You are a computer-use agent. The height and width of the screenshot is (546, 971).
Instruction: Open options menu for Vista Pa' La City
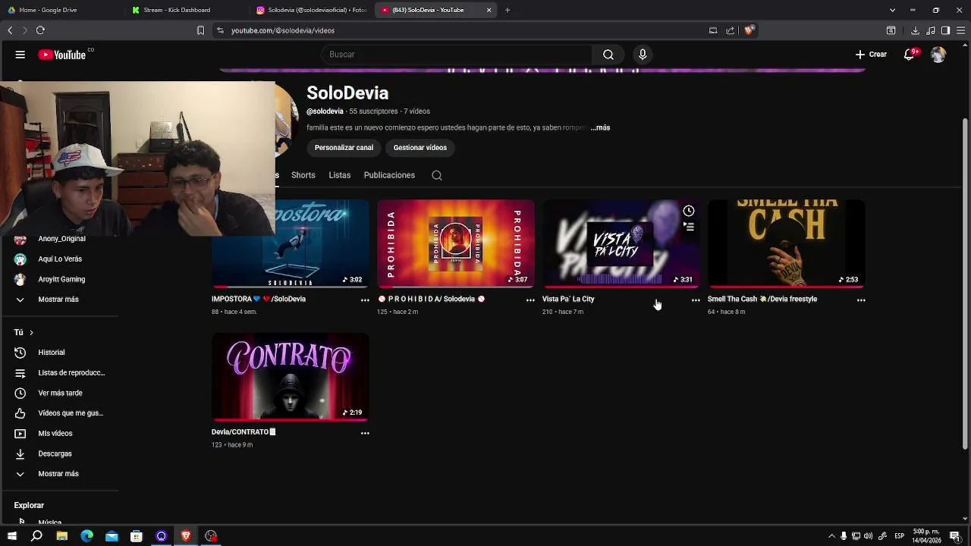point(696,300)
